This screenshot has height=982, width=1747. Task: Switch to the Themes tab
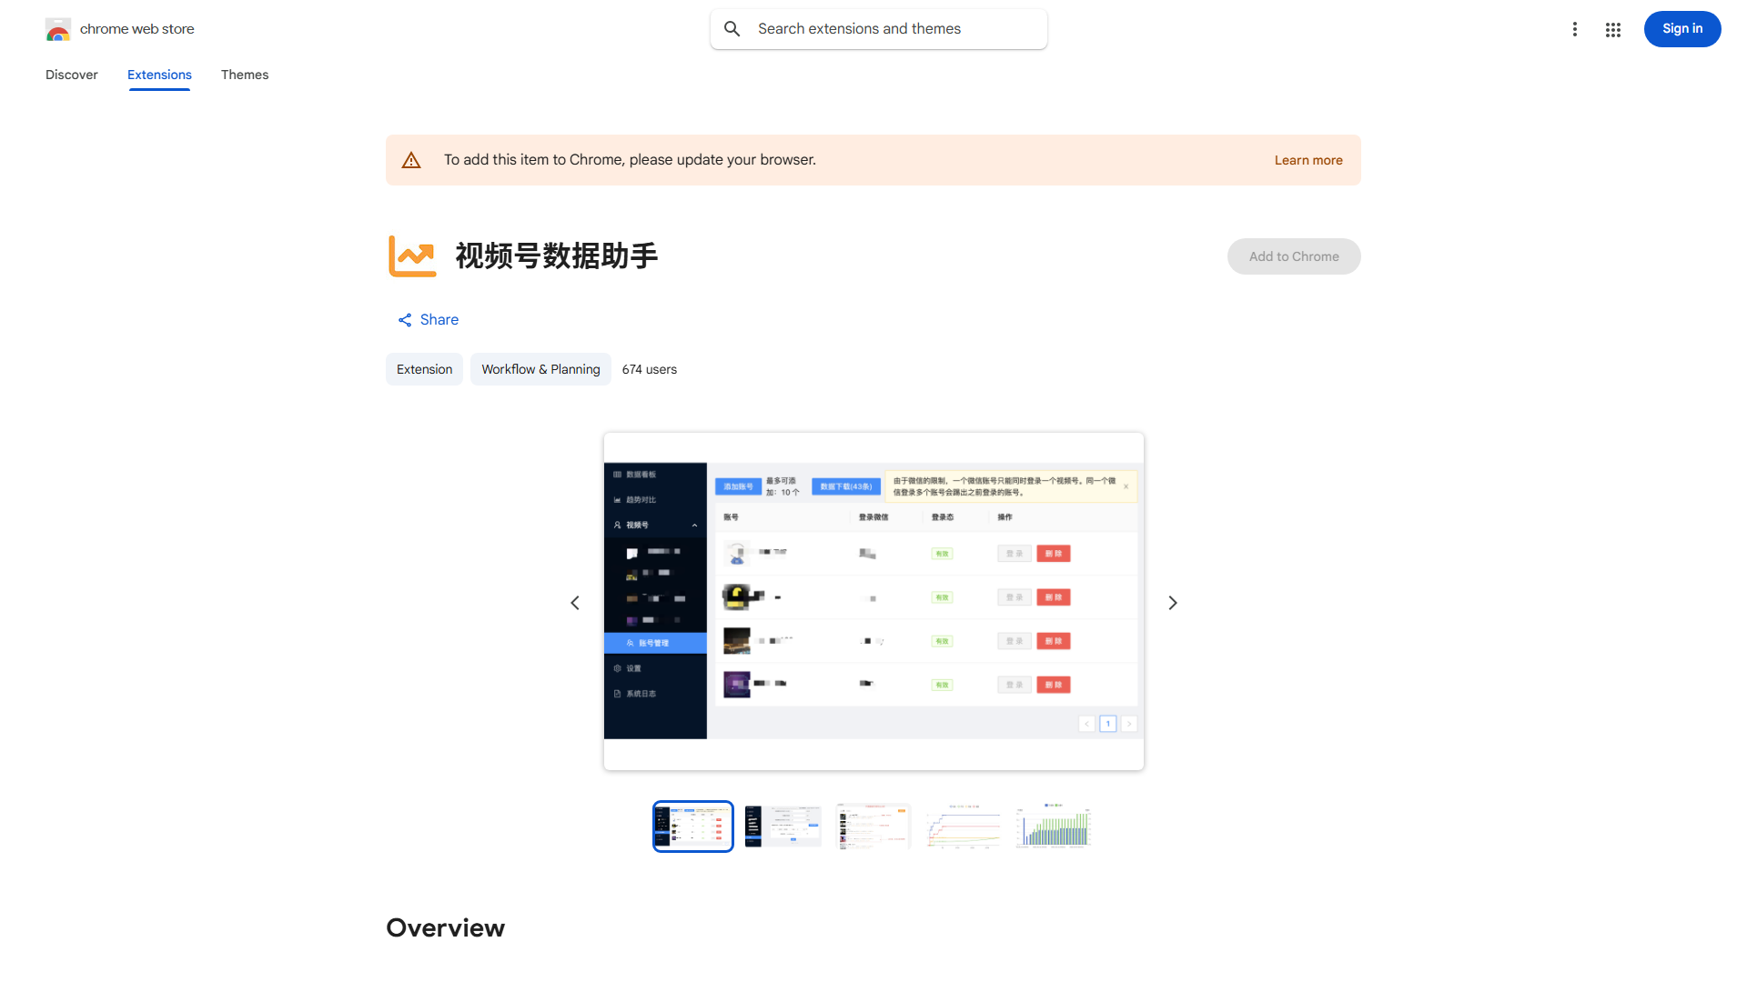244,75
